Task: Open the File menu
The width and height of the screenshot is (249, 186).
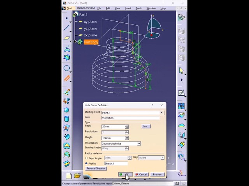Action: point(99,8)
